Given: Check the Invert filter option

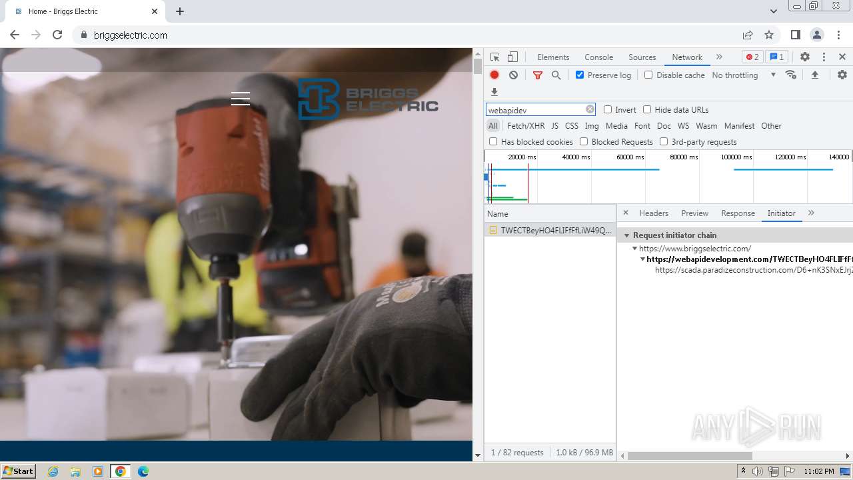Looking at the screenshot, I should tap(608, 109).
